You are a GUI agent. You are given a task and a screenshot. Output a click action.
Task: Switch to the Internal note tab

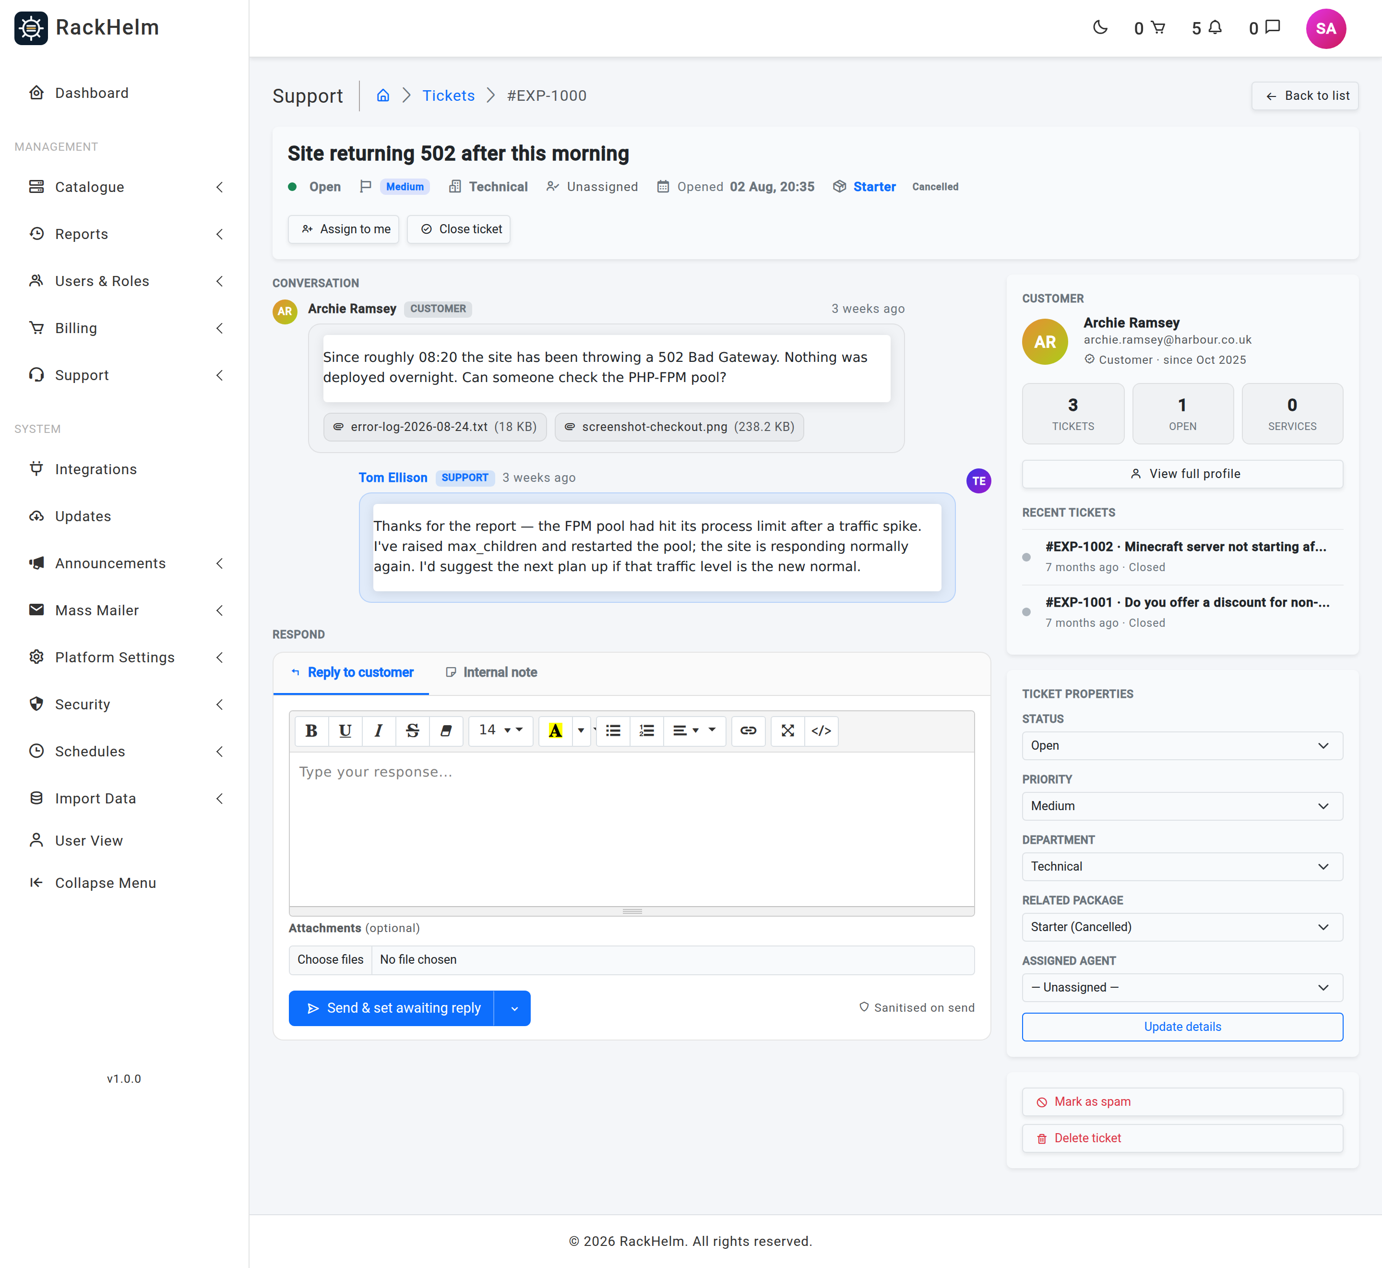[x=491, y=672]
